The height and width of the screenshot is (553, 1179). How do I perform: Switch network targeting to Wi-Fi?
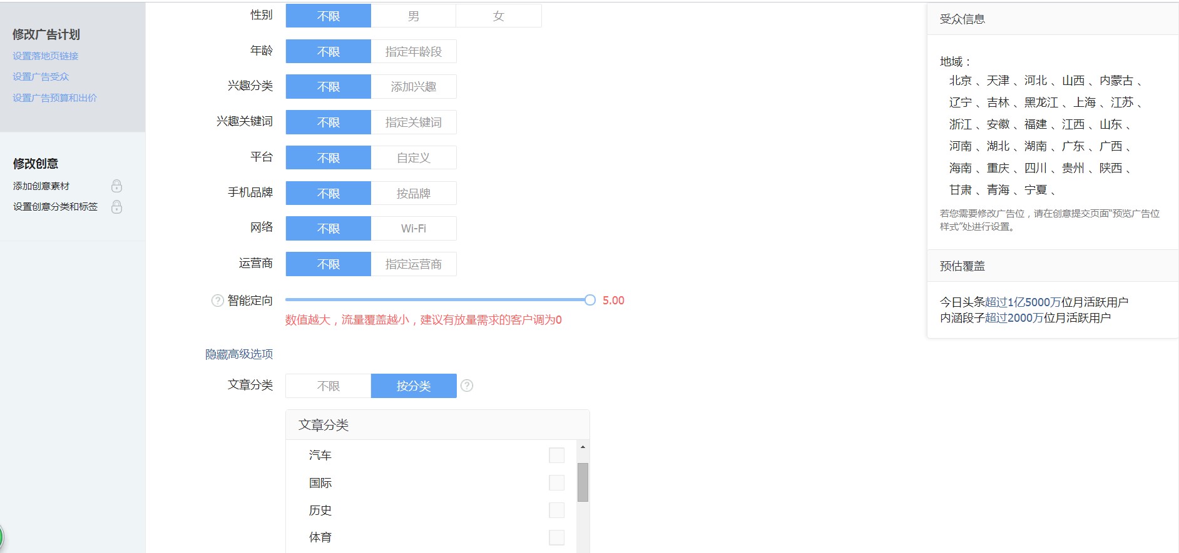[x=413, y=229]
